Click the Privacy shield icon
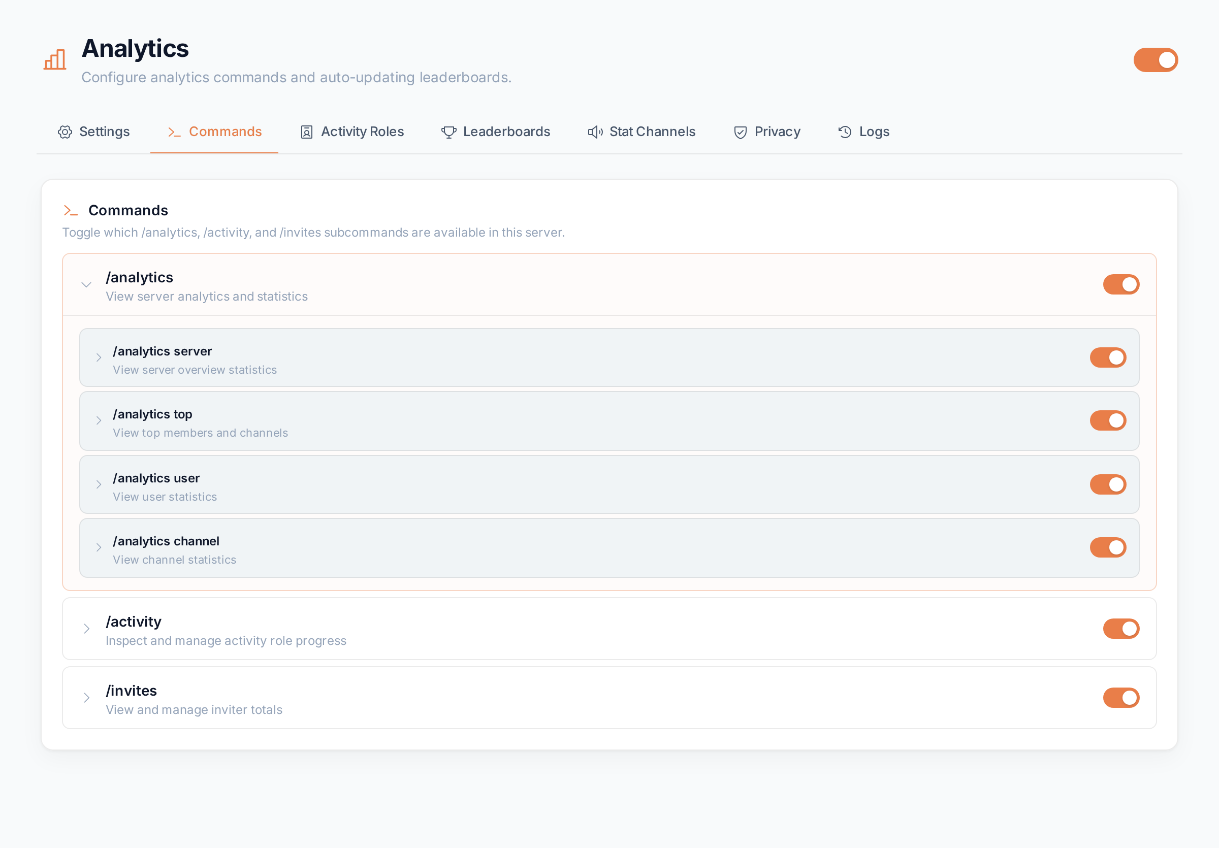This screenshot has height=848, width=1219. (x=740, y=132)
